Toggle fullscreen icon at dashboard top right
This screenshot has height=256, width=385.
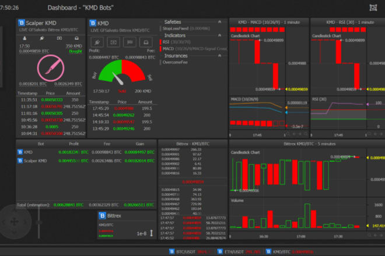373,8
